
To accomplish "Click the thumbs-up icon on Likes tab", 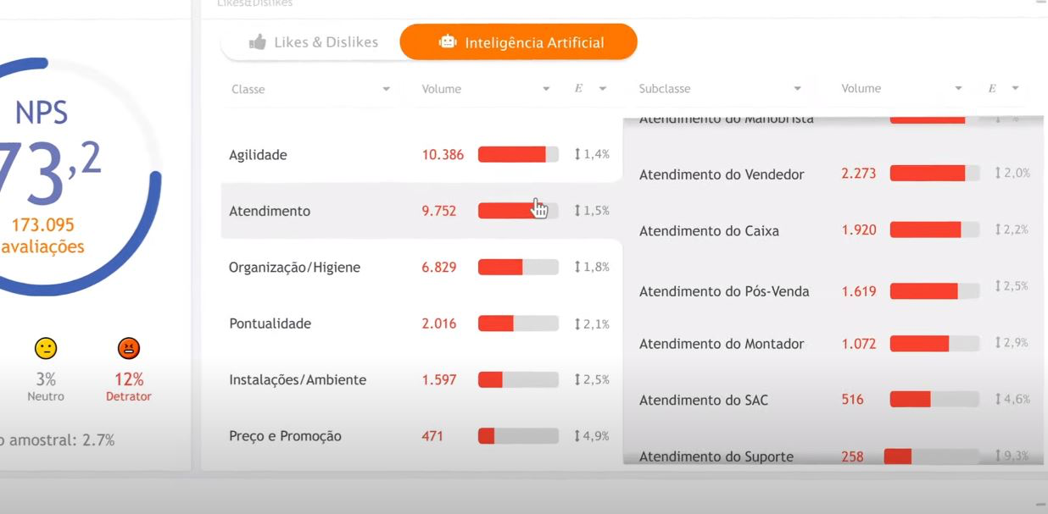I will 258,41.
